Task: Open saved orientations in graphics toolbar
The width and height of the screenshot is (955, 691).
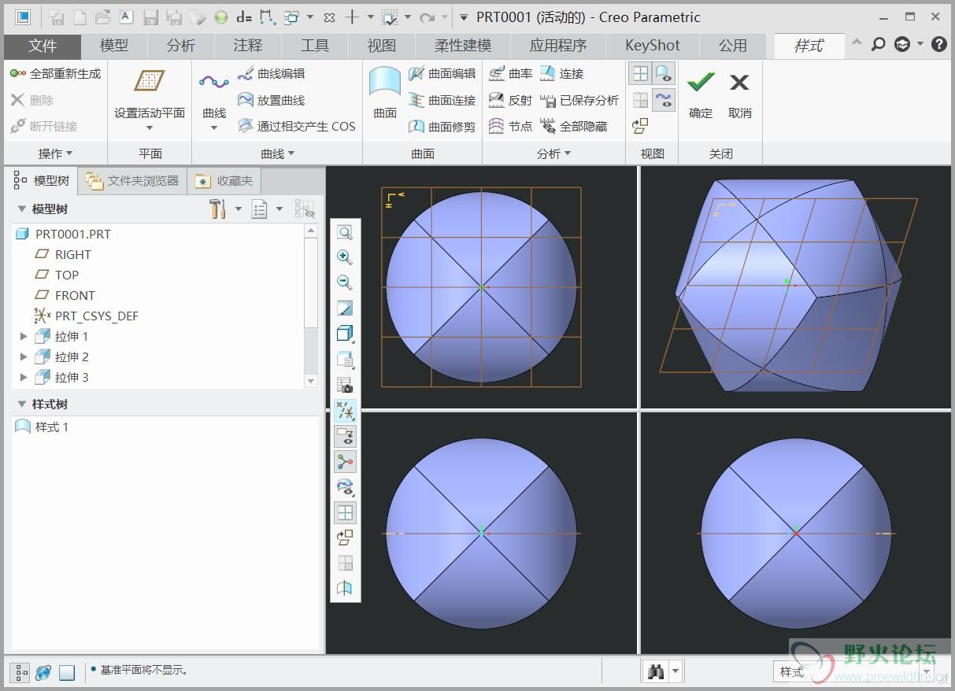Action: coord(345,359)
